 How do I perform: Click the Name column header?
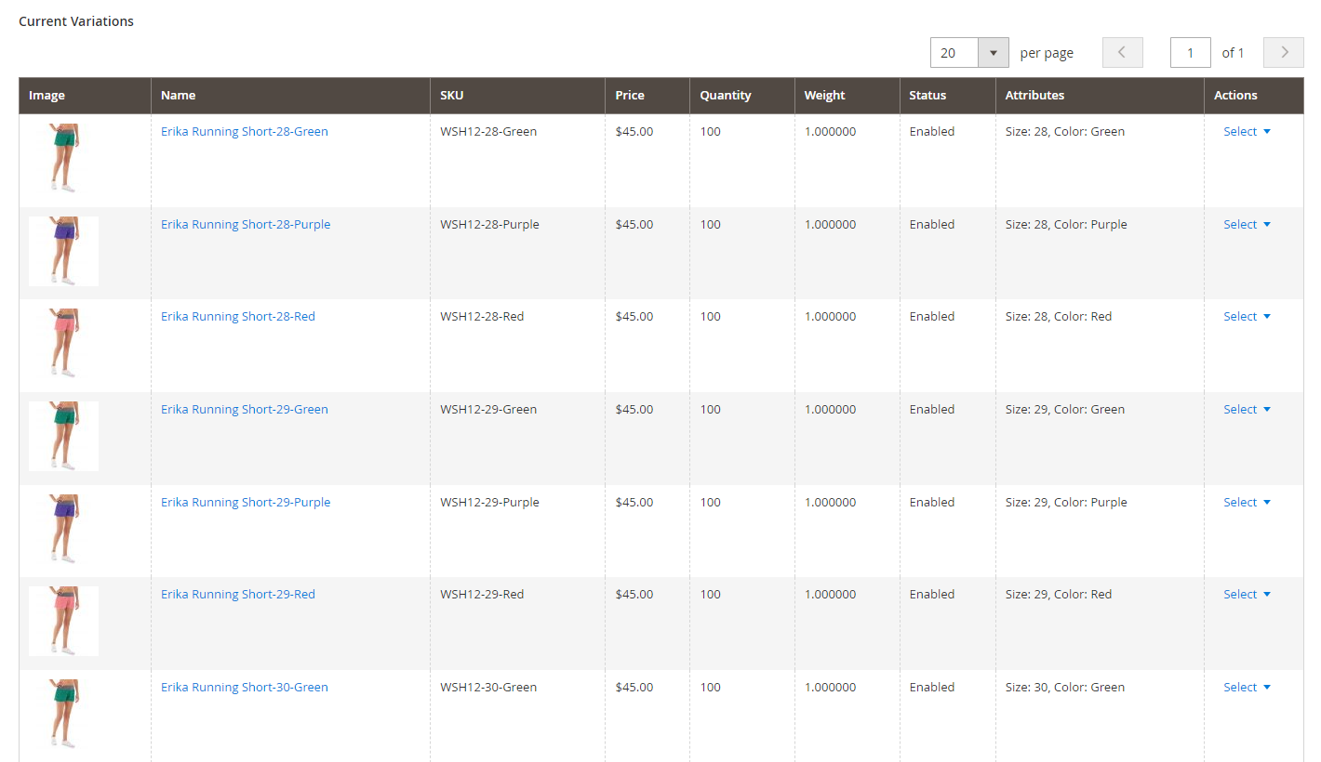(178, 96)
